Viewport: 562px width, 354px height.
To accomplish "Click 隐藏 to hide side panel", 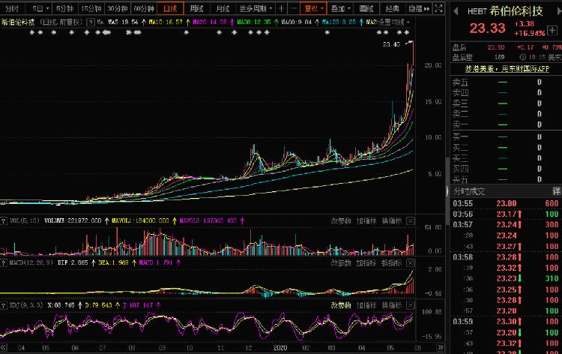I will coord(419,8).
